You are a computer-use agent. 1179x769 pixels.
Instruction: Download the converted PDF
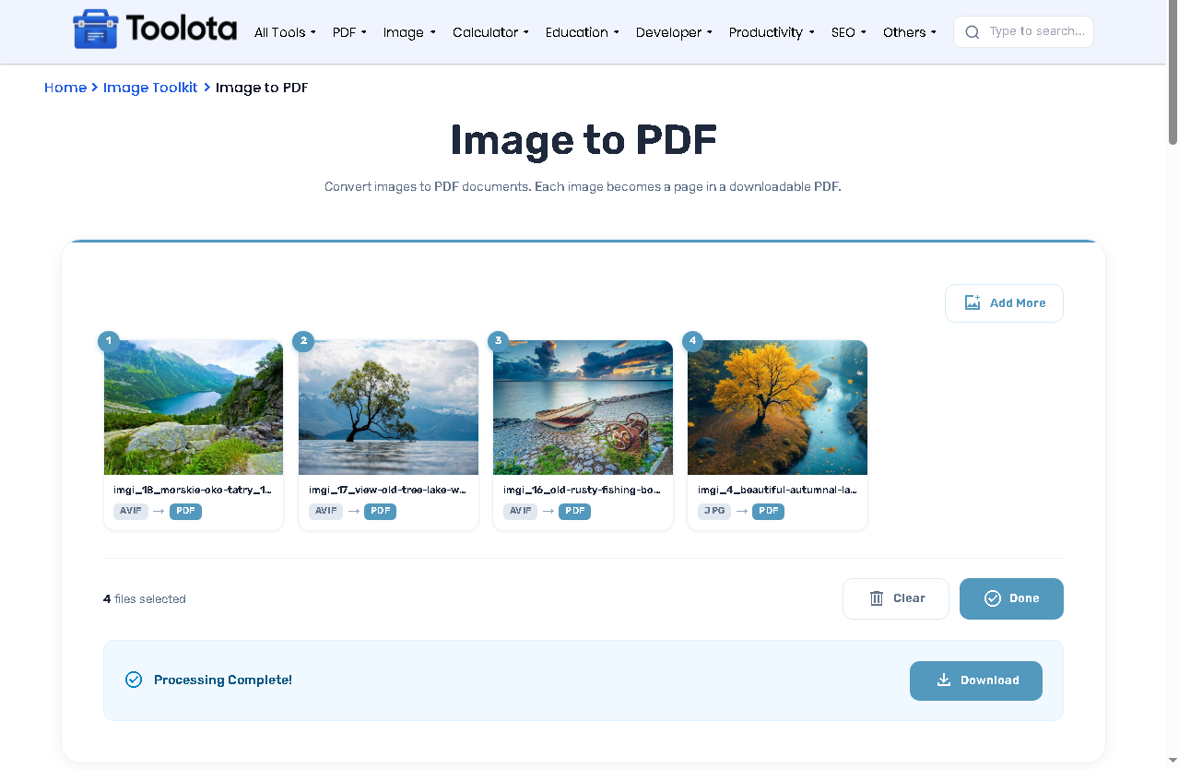pyautogui.click(x=975, y=680)
